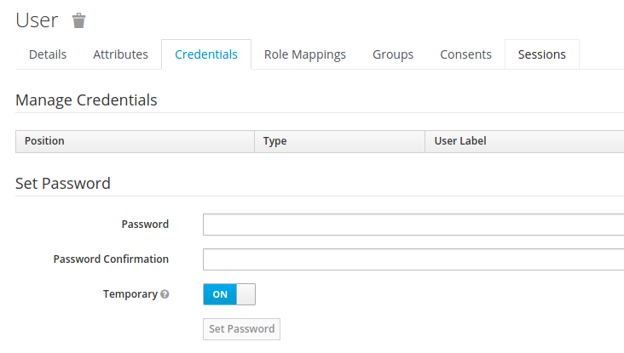
Task: Click the Type column header
Action: coord(340,141)
